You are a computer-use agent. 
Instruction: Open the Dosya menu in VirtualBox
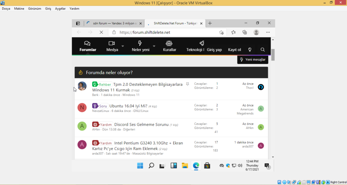[6, 8]
